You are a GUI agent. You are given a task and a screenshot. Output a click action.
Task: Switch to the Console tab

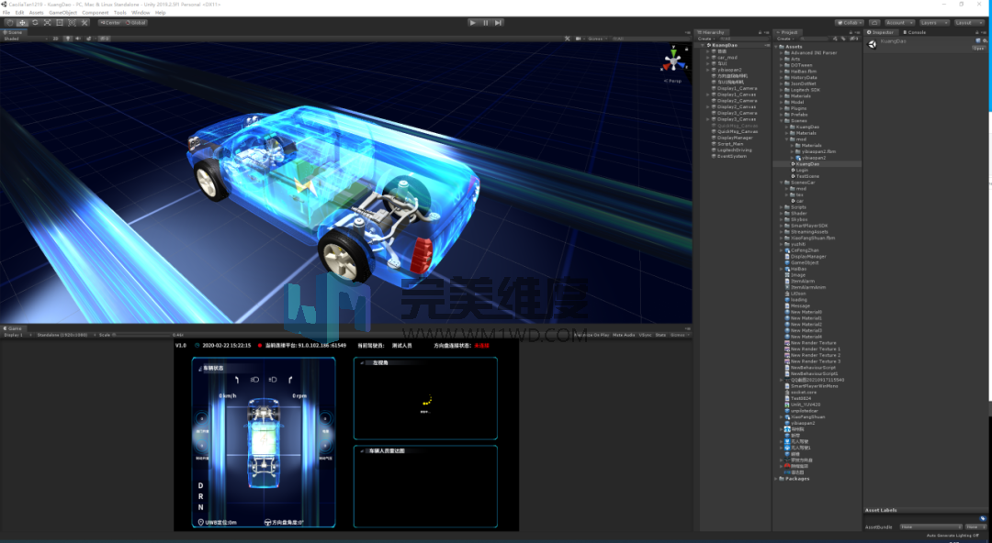click(915, 32)
